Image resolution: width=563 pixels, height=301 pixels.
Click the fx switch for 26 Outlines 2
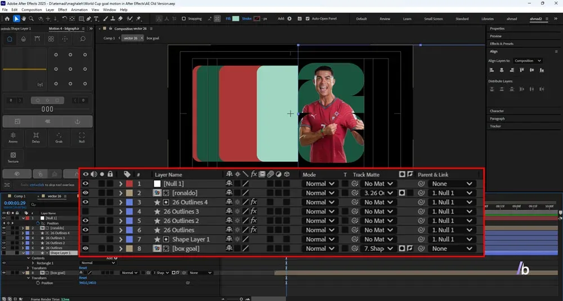253,221
